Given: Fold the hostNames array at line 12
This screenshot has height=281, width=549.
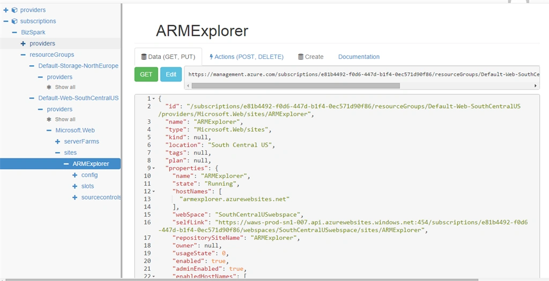Looking at the screenshot, I should (x=153, y=191).
